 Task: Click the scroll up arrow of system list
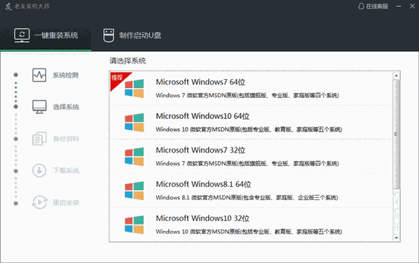(397, 76)
